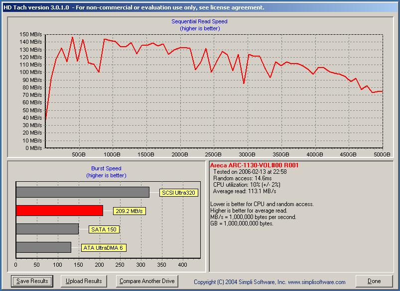Click the SATA 150 yellow label

pos(105,229)
